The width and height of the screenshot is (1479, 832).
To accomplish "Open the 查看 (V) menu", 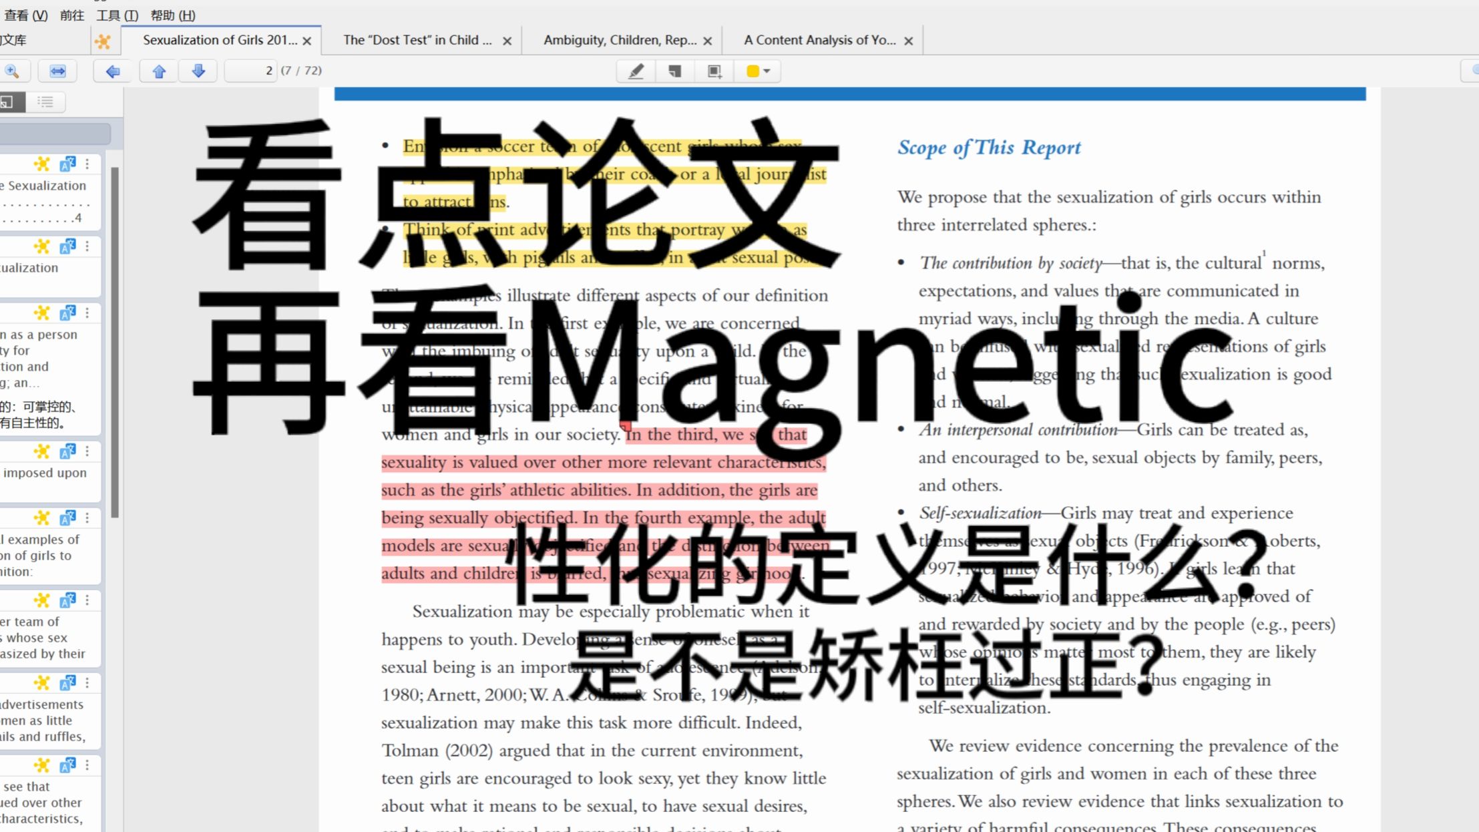I will tap(25, 15).
